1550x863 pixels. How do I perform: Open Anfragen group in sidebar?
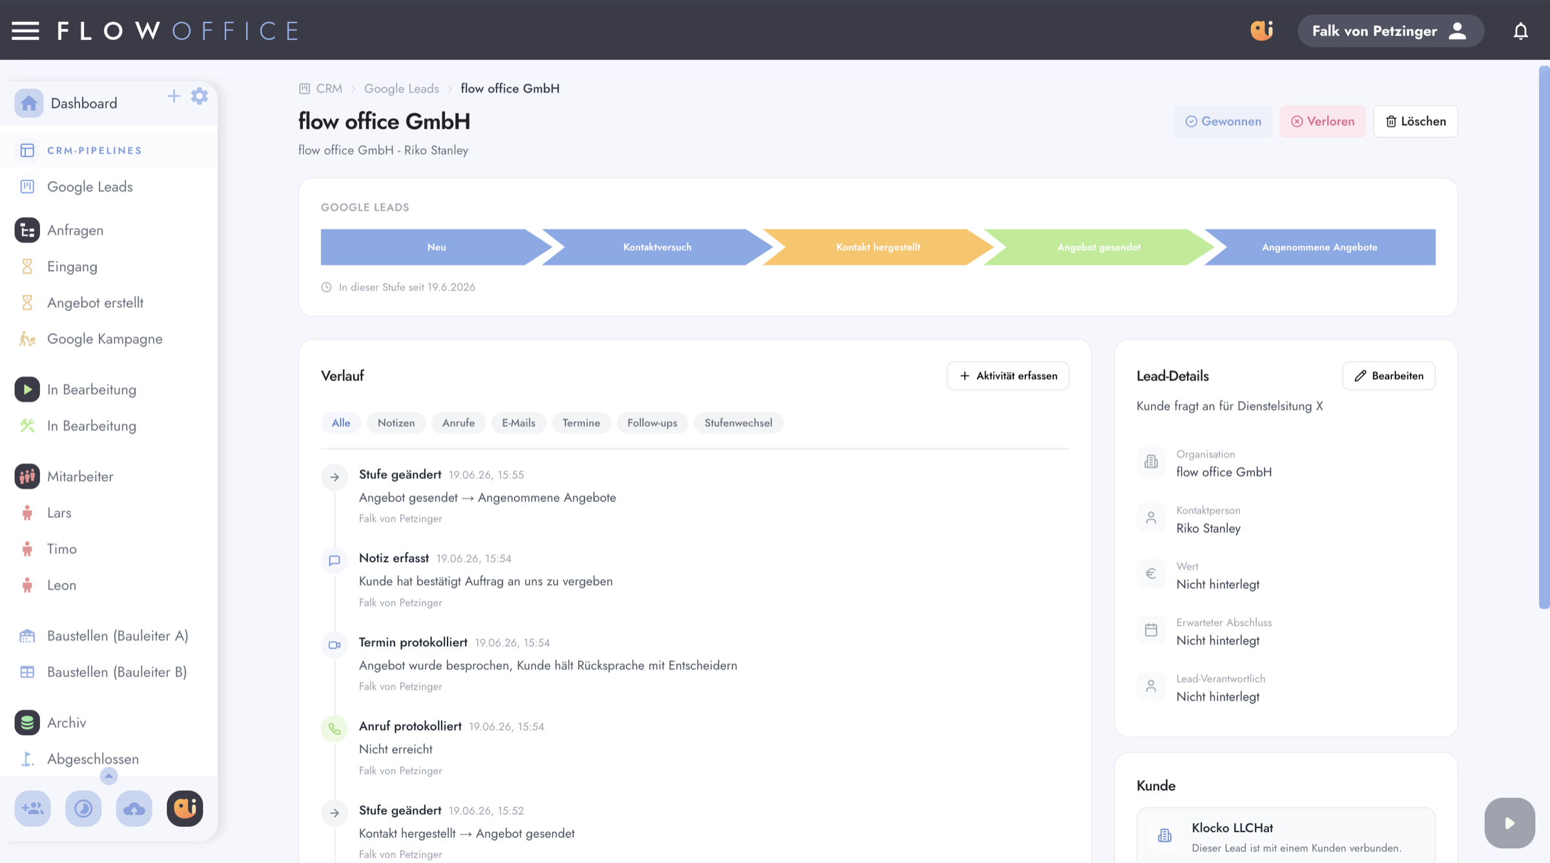click(75, 230)
